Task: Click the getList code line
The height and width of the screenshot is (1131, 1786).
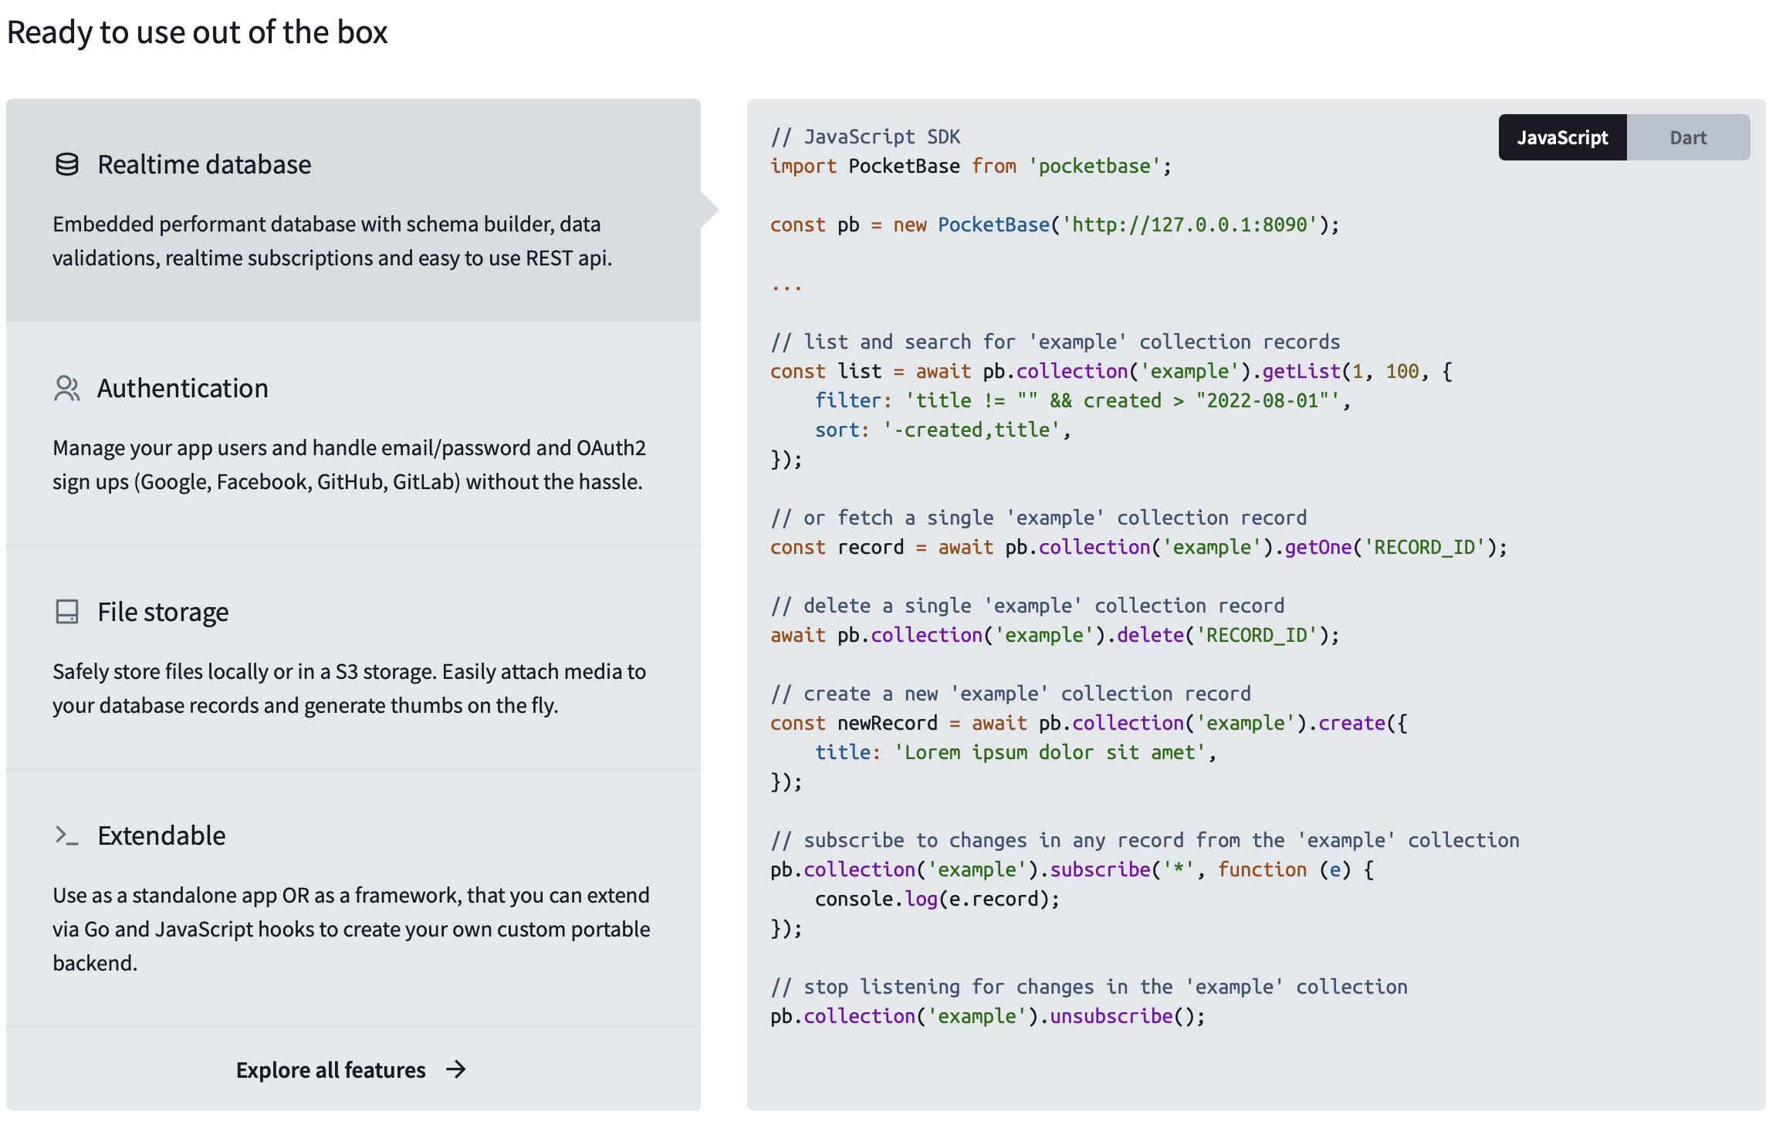Action: [1111, 371]
